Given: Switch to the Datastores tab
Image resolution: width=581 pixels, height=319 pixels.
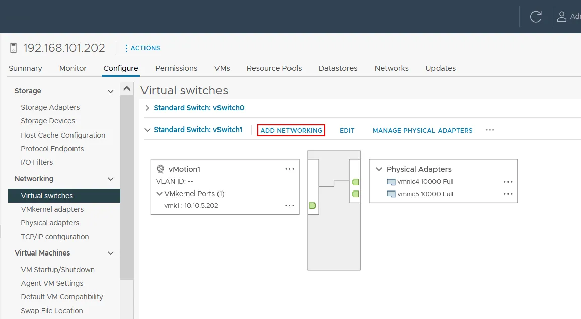Looking at the screenshot, I should click(x=338, y=68).
